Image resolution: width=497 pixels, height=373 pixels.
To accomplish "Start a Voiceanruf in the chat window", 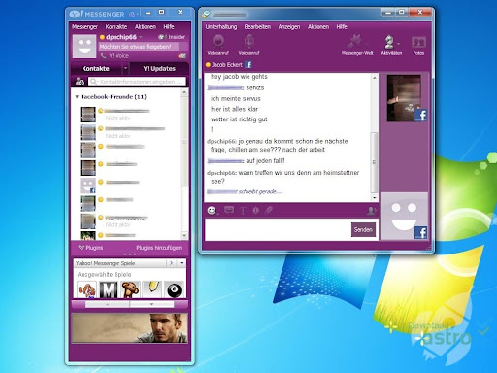I will click(248, 45).
